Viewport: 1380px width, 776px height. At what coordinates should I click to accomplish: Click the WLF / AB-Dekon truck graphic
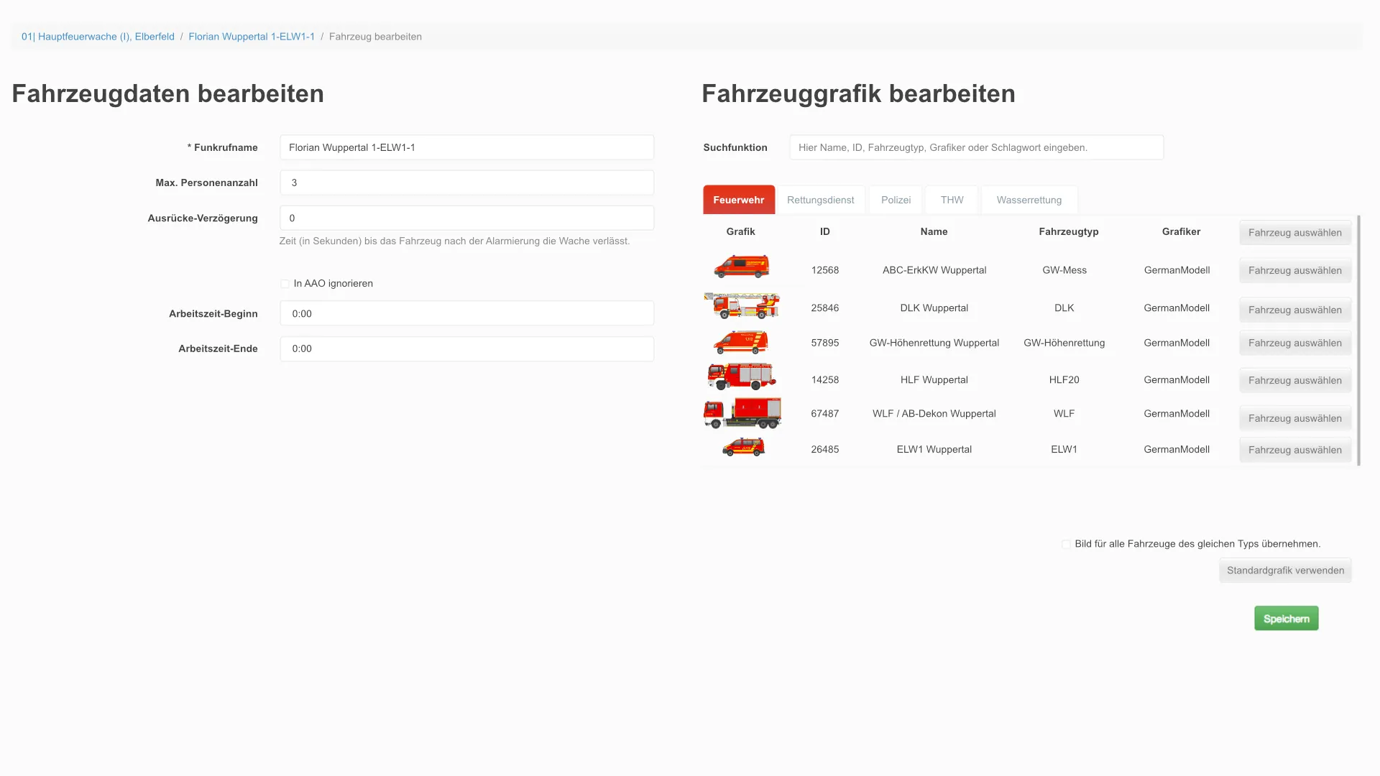742,413
